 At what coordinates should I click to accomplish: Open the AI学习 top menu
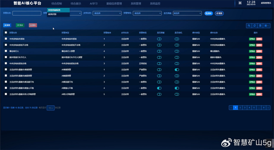(94, 4)
